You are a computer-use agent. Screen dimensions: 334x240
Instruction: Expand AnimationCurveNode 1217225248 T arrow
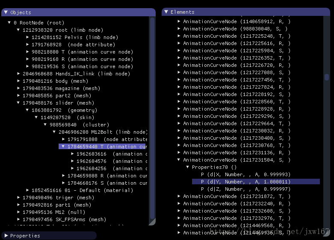(179, 36)
